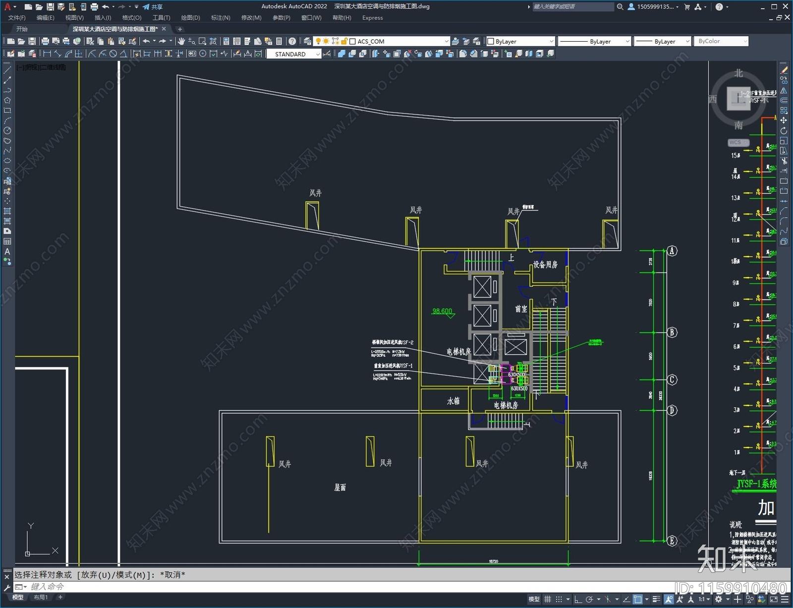
Task: Open the 绘图(D) menu
Action: click(x=190, y=18)
